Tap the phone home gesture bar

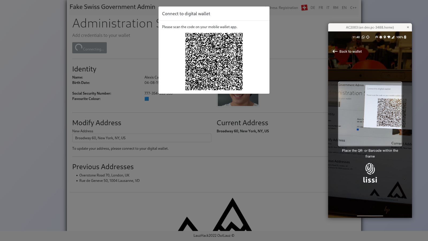point(370,216)
